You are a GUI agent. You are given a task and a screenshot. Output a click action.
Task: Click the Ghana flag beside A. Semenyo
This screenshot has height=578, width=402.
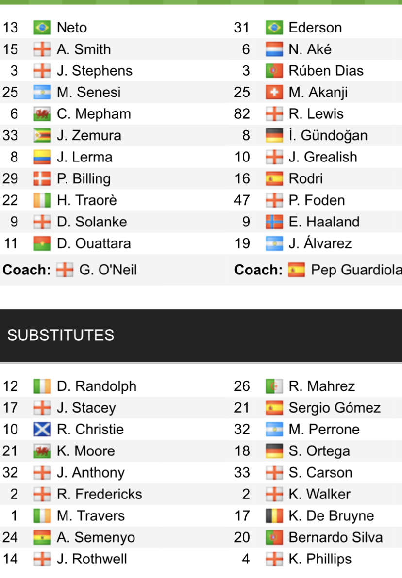click(42, 537)
